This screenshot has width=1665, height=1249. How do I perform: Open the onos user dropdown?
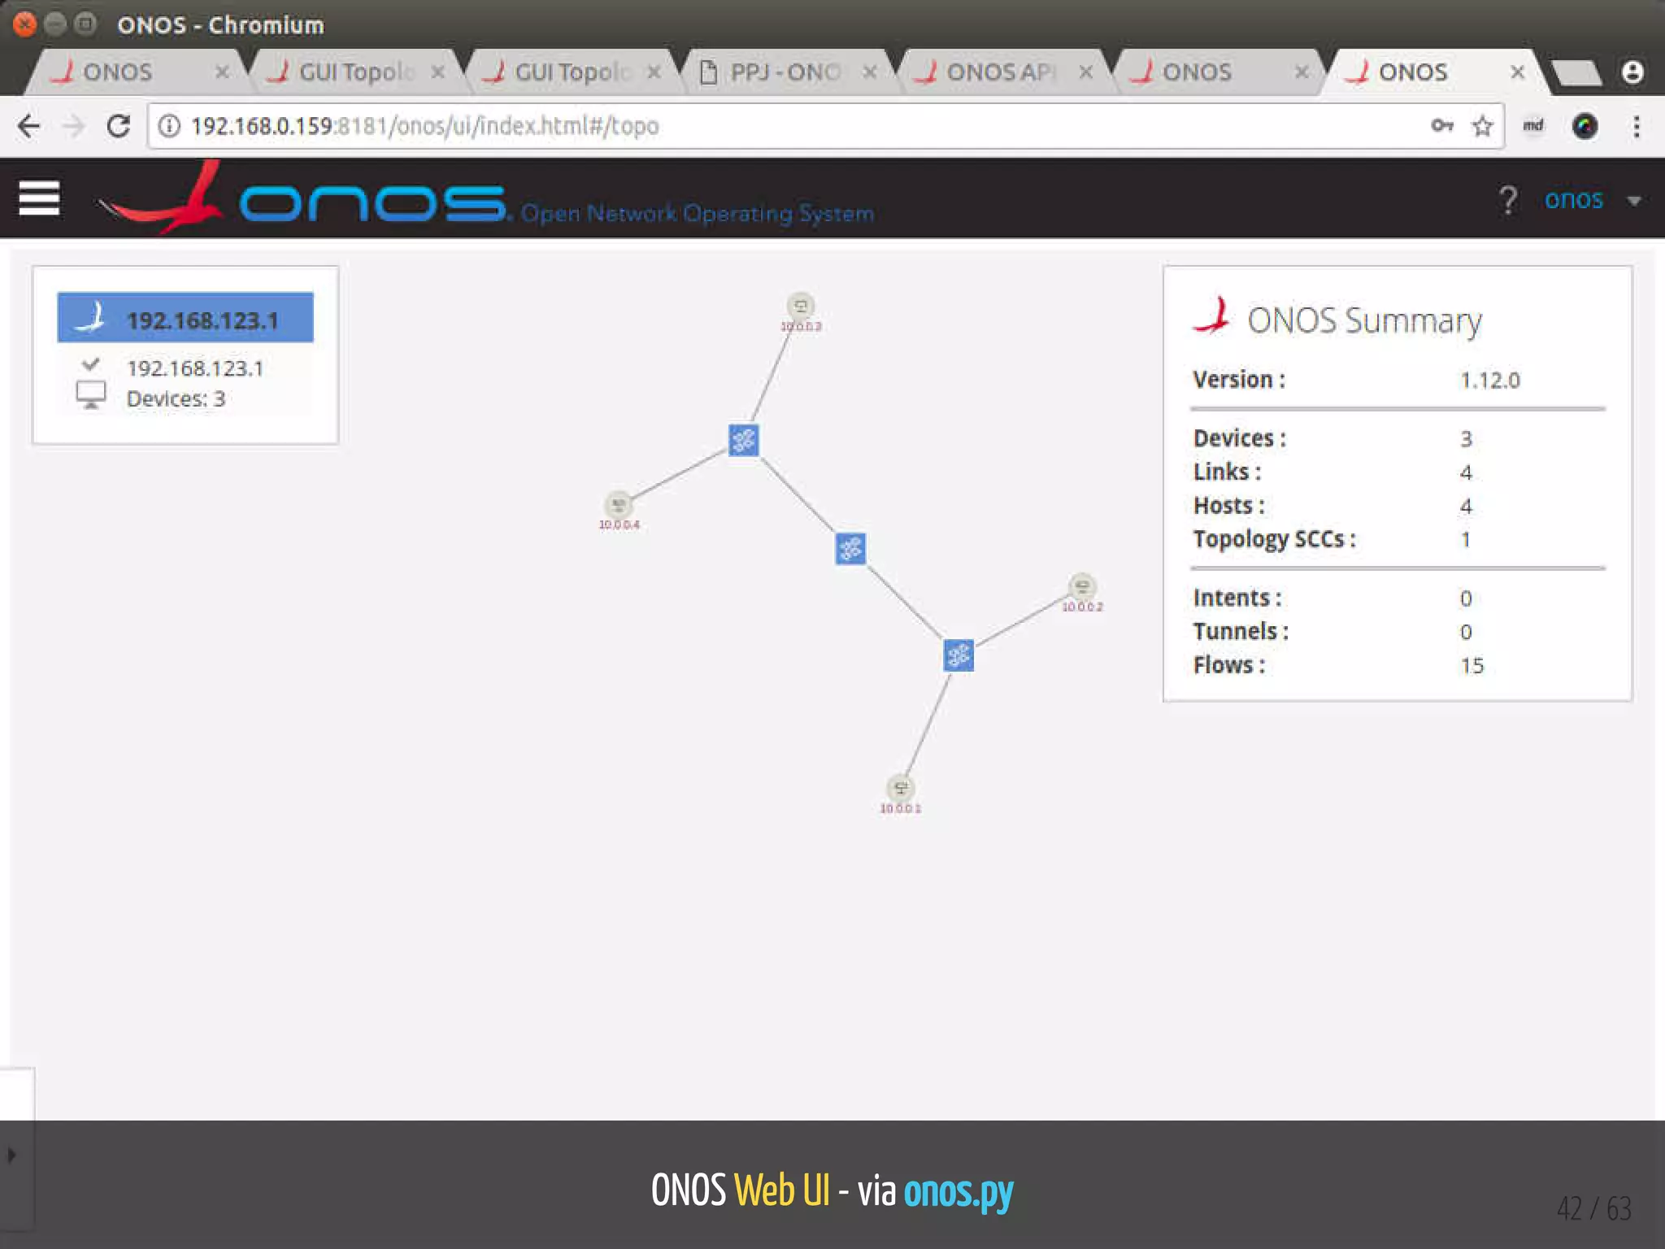[x=1593, y=199]
